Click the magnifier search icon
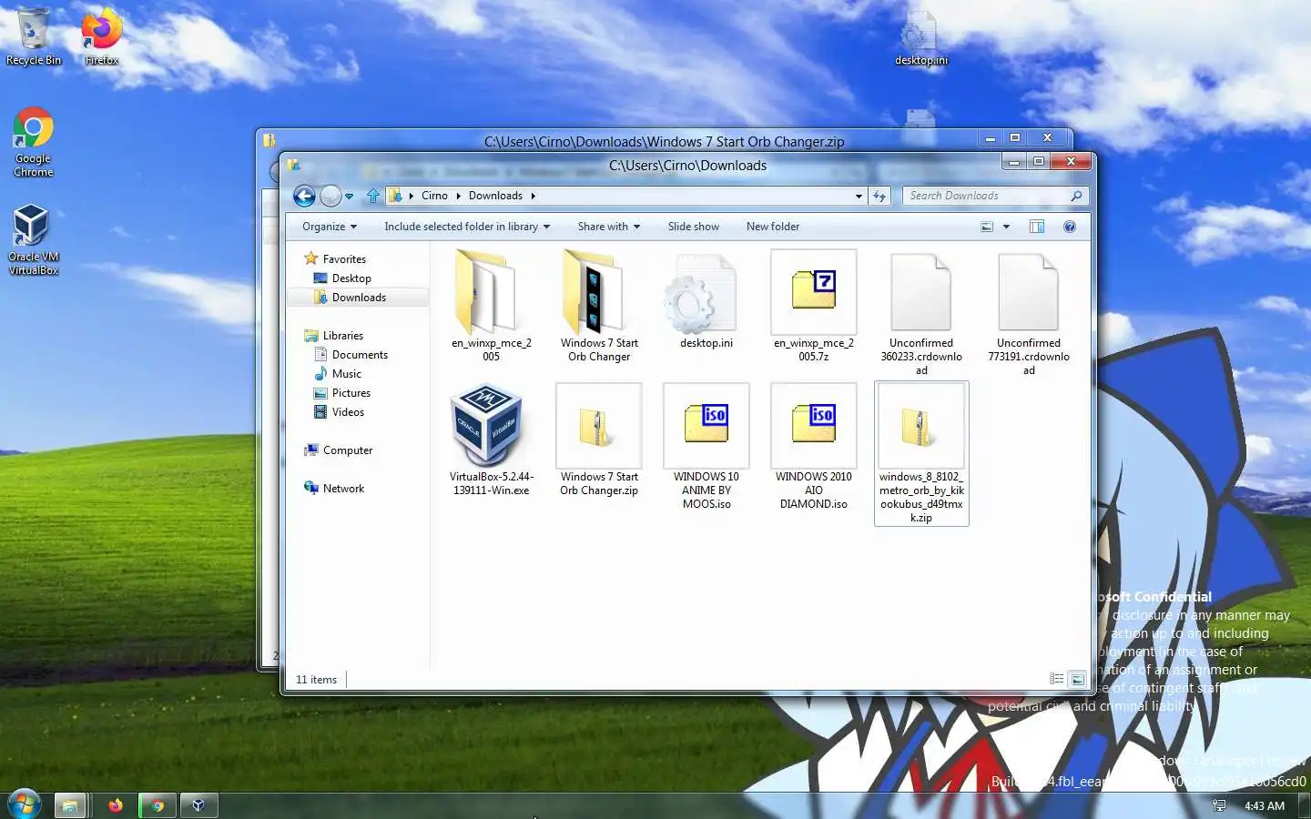Image resolution: width=1311 pixels, height=819 pixels. tap(1077, 196)
